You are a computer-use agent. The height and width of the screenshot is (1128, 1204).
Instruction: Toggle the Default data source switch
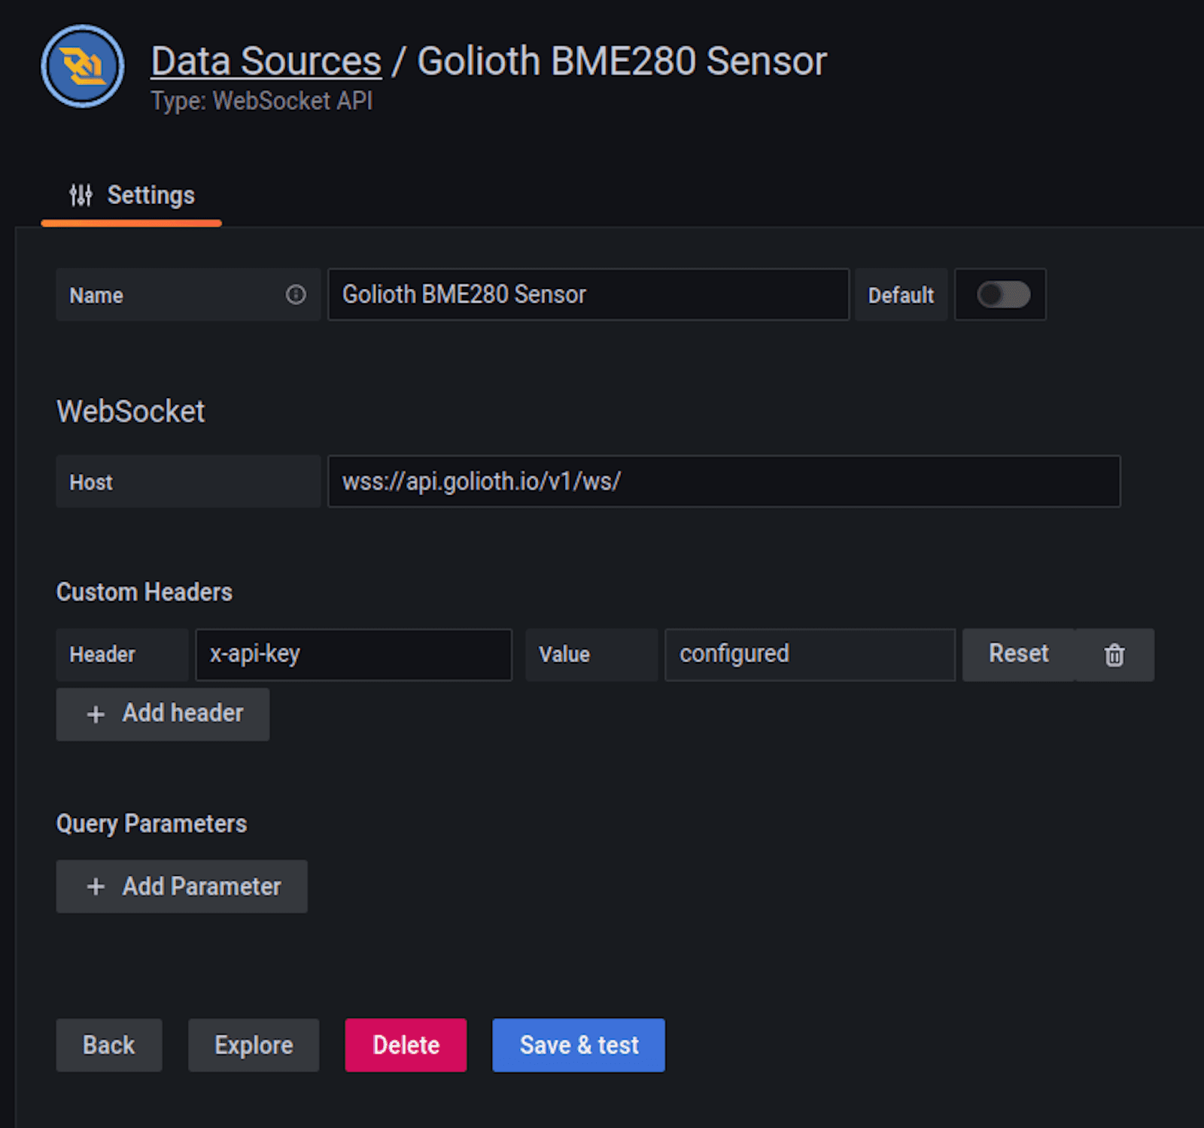click(x=1003, y=295)
